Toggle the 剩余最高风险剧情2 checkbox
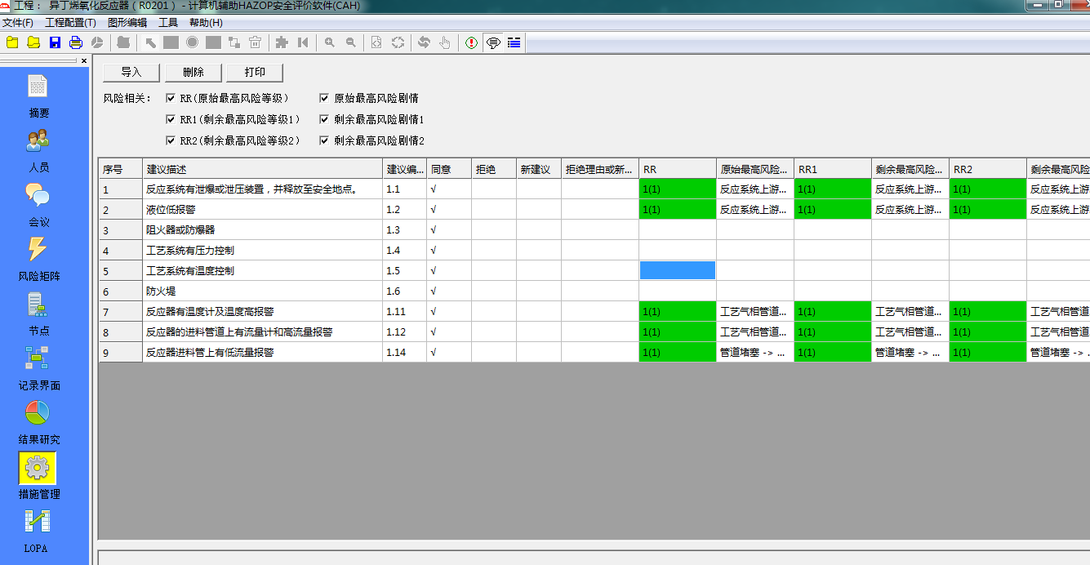 click(324, 140)
